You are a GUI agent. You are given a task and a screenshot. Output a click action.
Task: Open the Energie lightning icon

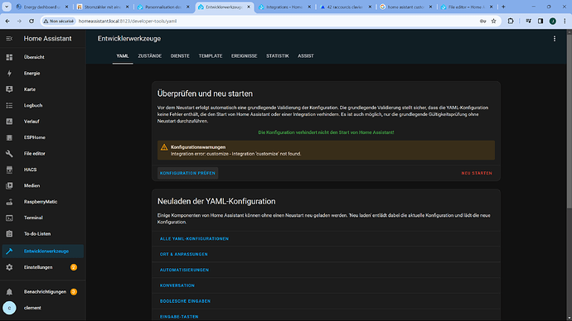click(9, 73)
